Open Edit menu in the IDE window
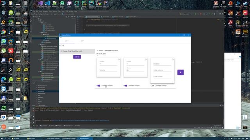This screenshot has width=250, height=140. (x=37, y=11)
